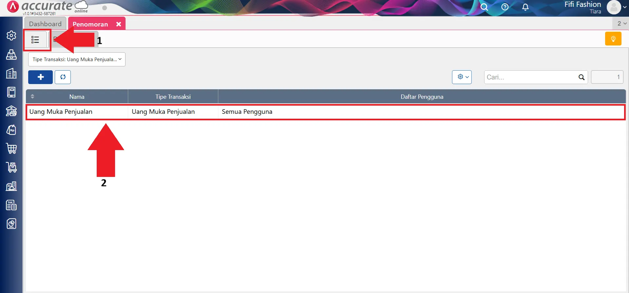Viewport: 629px width, 293px height.
Task: Open the bank module icon in sidebar
Action: tap(11, 111)
